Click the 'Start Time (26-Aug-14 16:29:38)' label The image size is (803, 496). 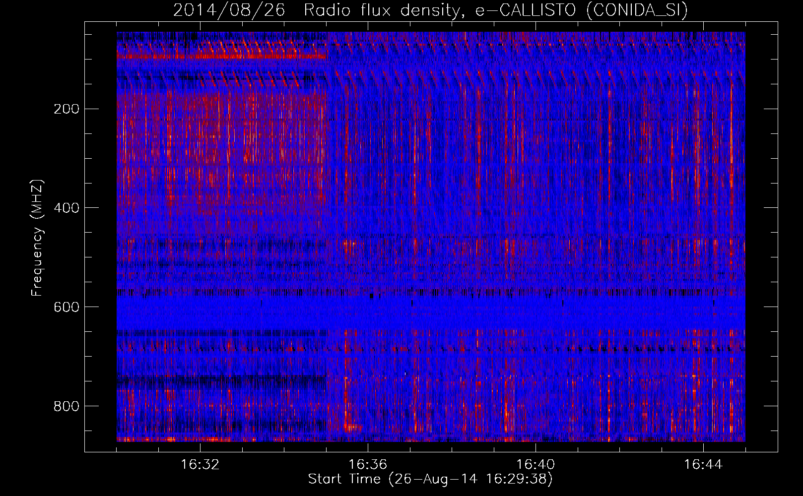tap(430, 479)
